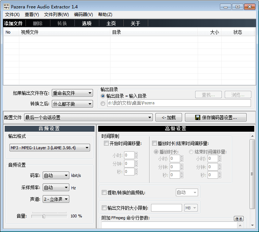The width and height of the screenshot is (259, 232).
Task: Enable 播放时长|结束时间偏移量 checkbox
Action: click(154, 143)
